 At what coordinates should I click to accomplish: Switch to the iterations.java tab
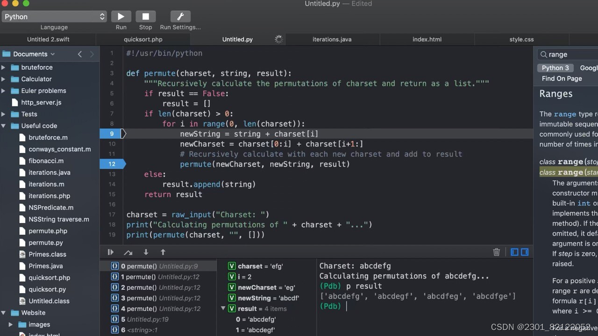tap(332, 39)
